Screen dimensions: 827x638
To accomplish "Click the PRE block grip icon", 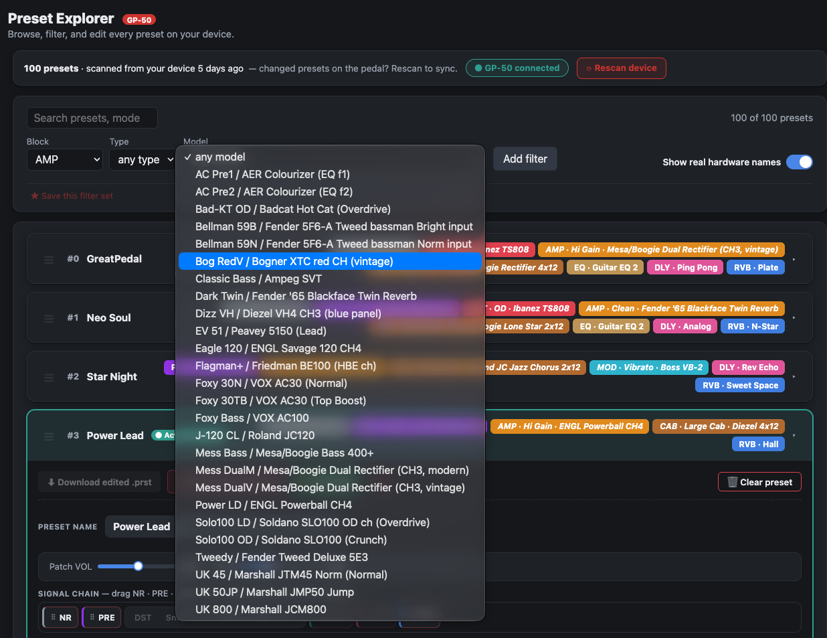I will click(92, 617).
